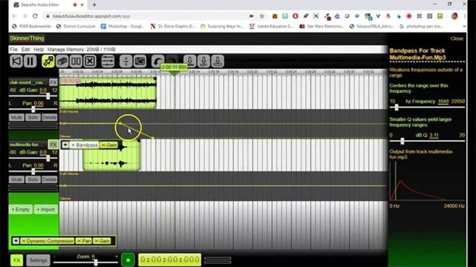Select the delete section X tool
Screen dimensions: 476x267
click(90, 61)
